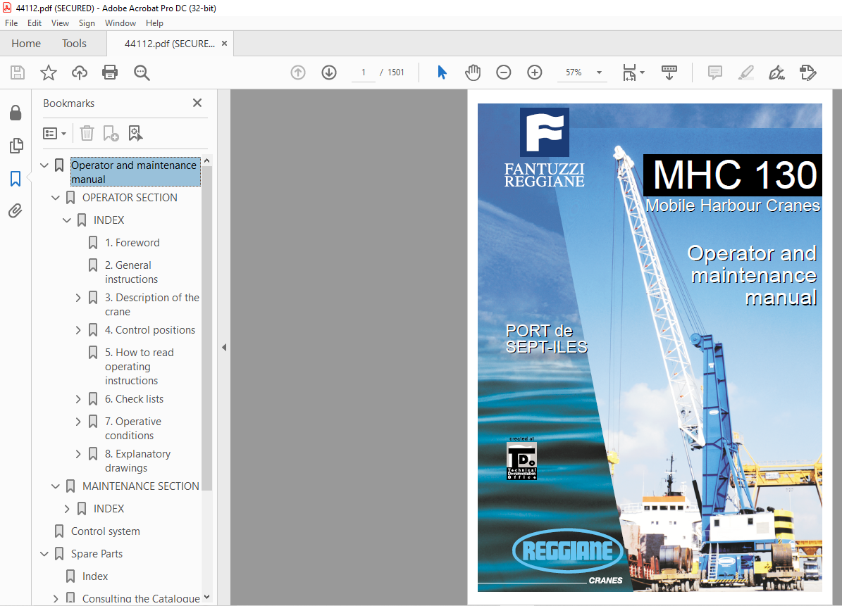Collapse MAINTENANCE SECTION bookmark
The image size is (842, 606).
(55, 486)
